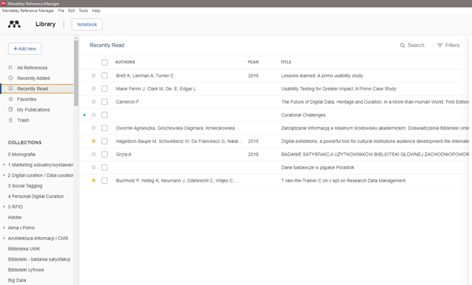Sort by the TITLE column header

(x=286, y=62)
